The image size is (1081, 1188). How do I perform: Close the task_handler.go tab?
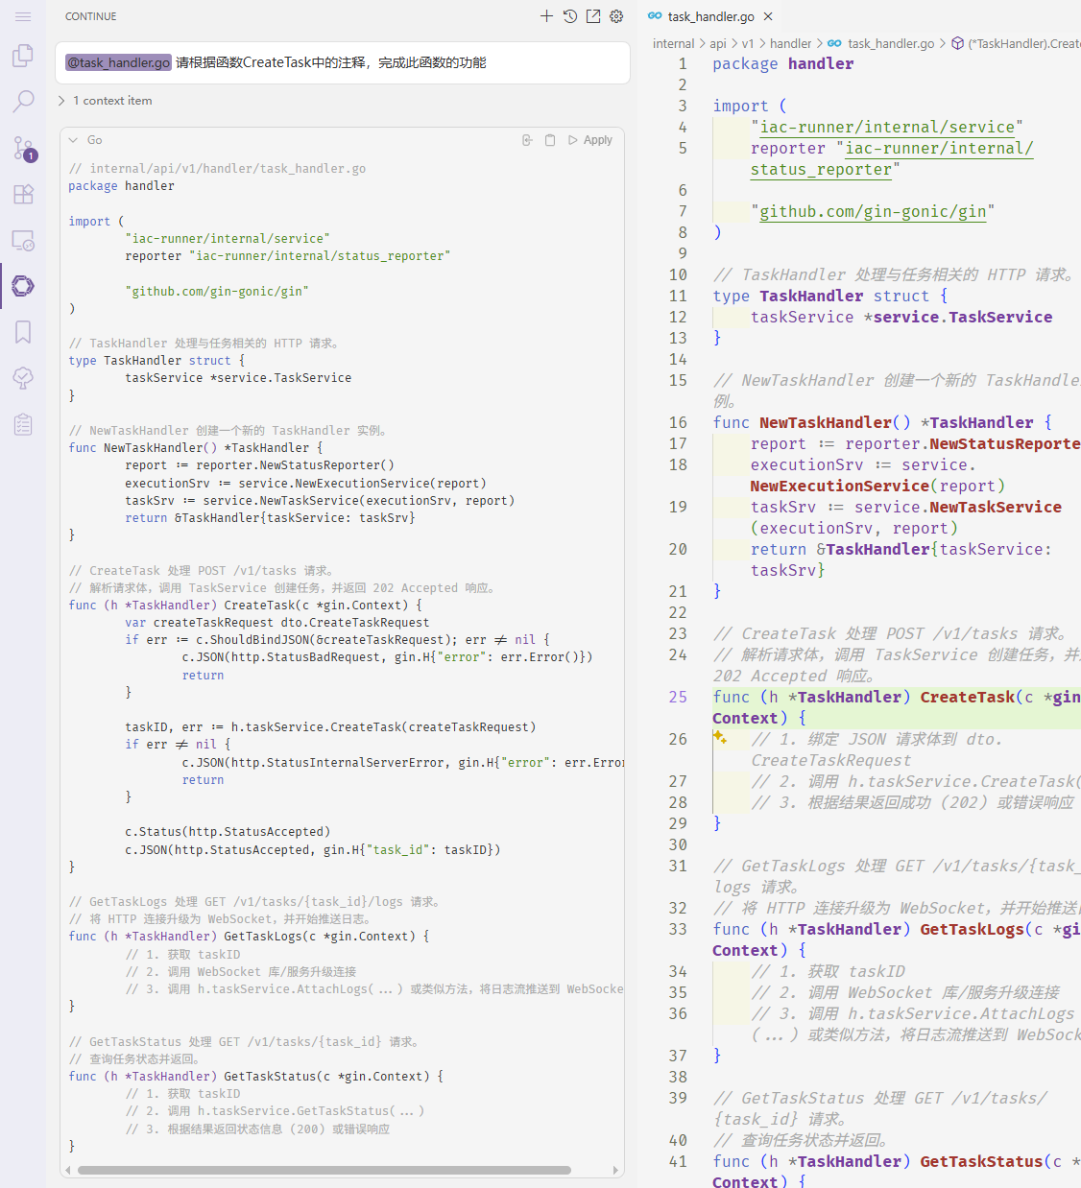click(768, 16)
